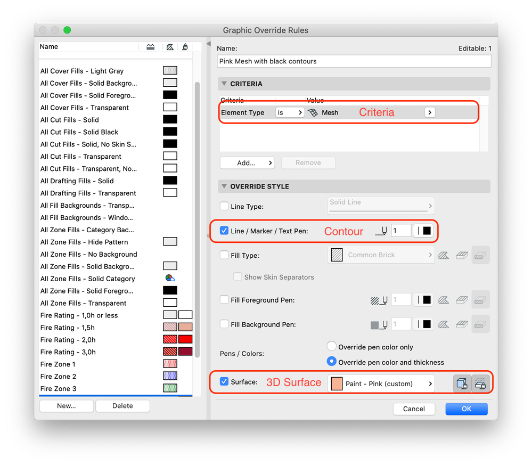
Task: Toggle the cut surface override icon
Action: coord(480,384)
